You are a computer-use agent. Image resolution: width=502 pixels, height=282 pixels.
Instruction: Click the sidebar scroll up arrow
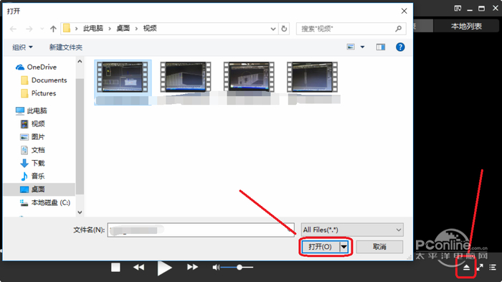point(80,61)
